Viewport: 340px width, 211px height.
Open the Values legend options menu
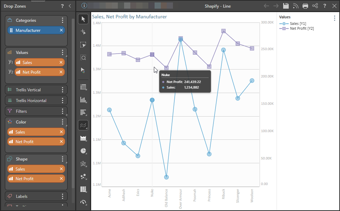click(334, 18)
